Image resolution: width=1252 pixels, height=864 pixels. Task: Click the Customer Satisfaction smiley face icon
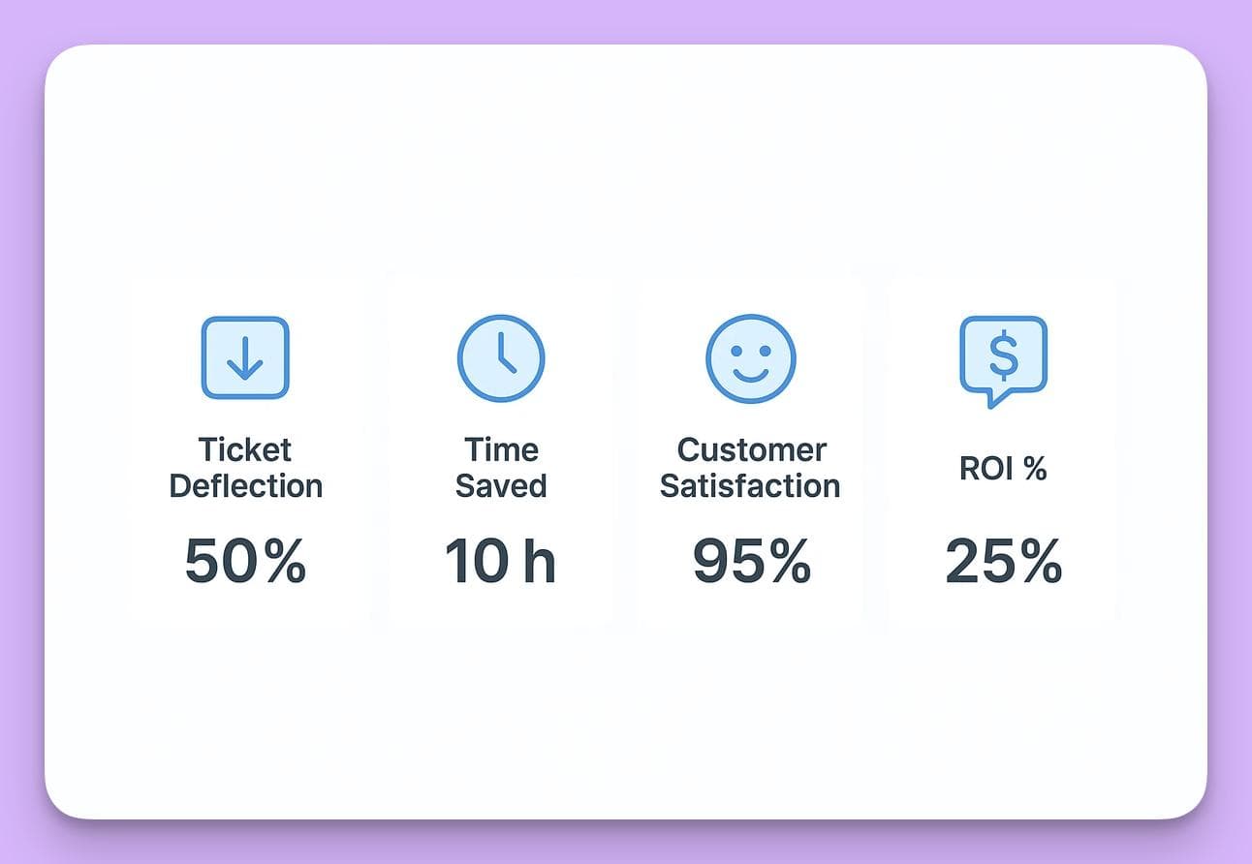click(751, 358)
